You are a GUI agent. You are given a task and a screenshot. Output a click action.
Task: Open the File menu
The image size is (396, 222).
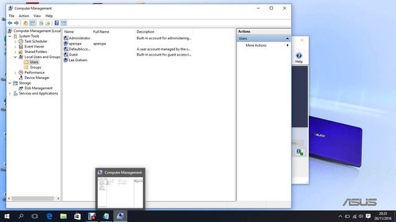[12, 16]
